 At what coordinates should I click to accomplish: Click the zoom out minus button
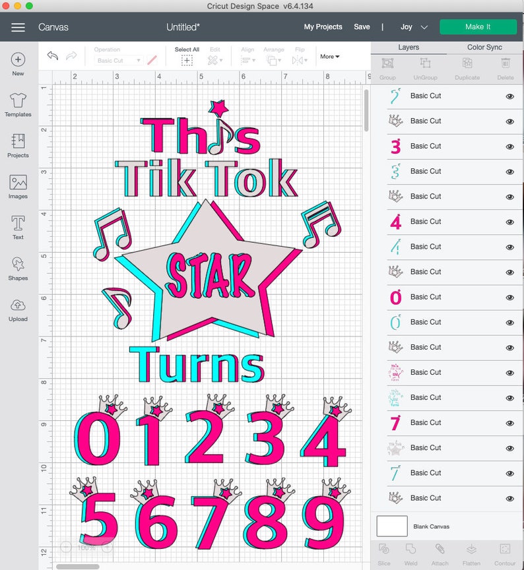pyautogui.click(x=66, y=547)
